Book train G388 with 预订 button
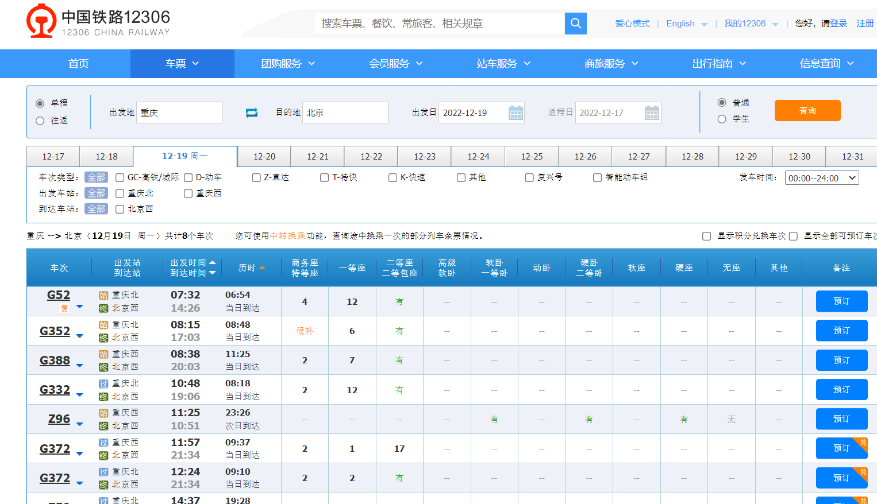877x504 pixels. click(841, 360)
